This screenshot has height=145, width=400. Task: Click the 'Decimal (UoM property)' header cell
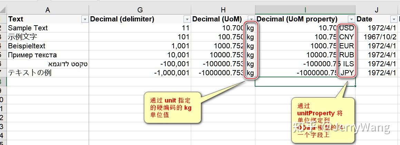tap(305, 19)
